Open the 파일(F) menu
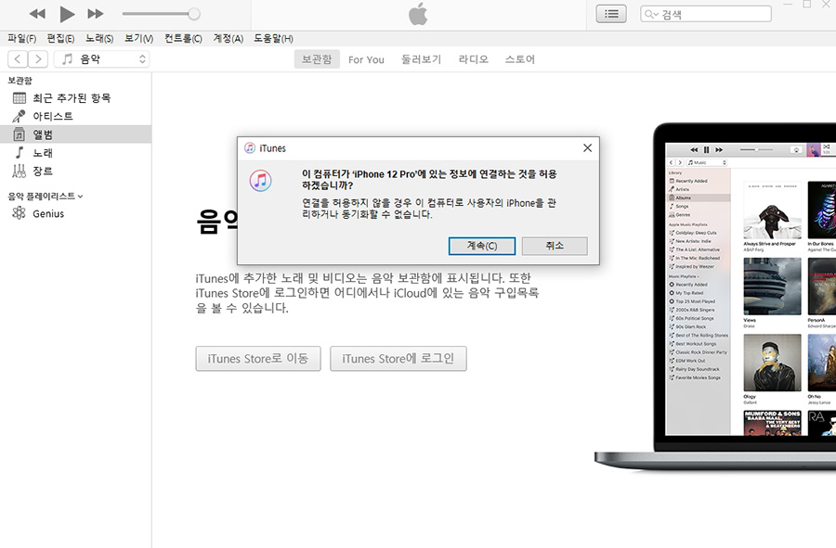836x548 pixels. [x=22, y=38]
